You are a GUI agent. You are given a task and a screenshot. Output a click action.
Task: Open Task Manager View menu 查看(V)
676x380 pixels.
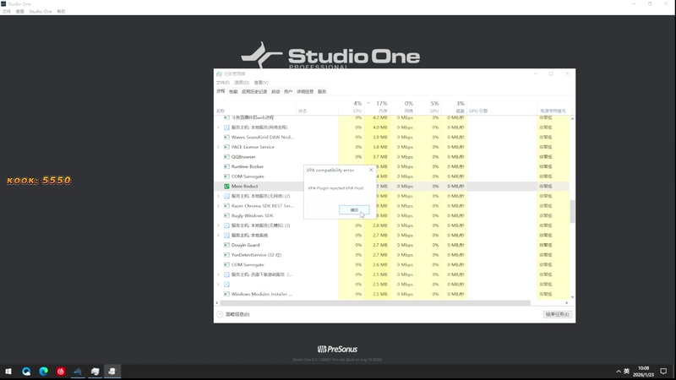(x=261, y=83)
